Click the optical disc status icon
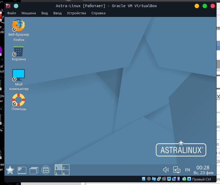 pos(149,179)
